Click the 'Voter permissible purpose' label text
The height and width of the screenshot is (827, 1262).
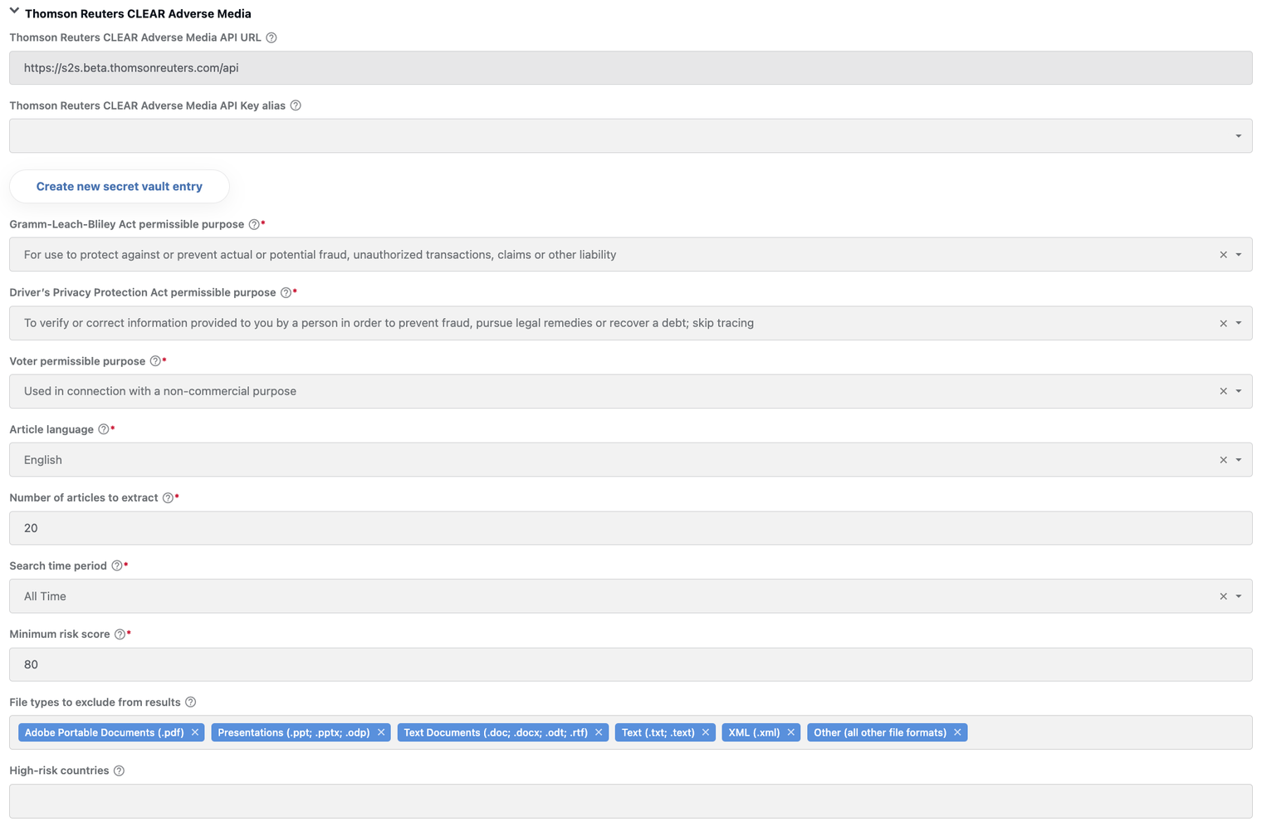coord(77,361)
